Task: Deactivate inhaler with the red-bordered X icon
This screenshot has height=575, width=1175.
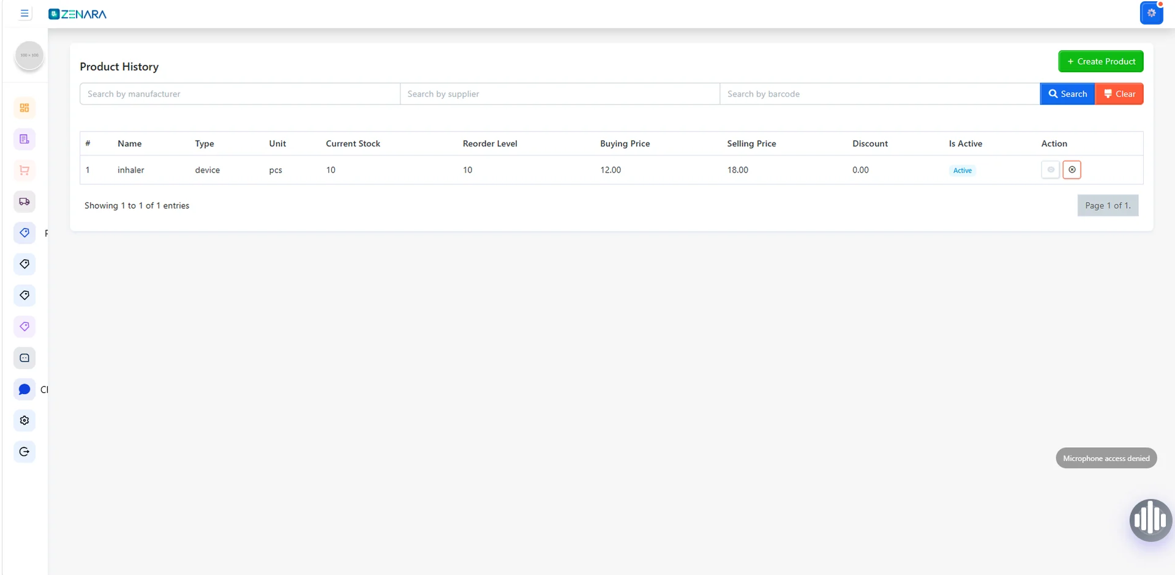Action: tap(1072, 169)
